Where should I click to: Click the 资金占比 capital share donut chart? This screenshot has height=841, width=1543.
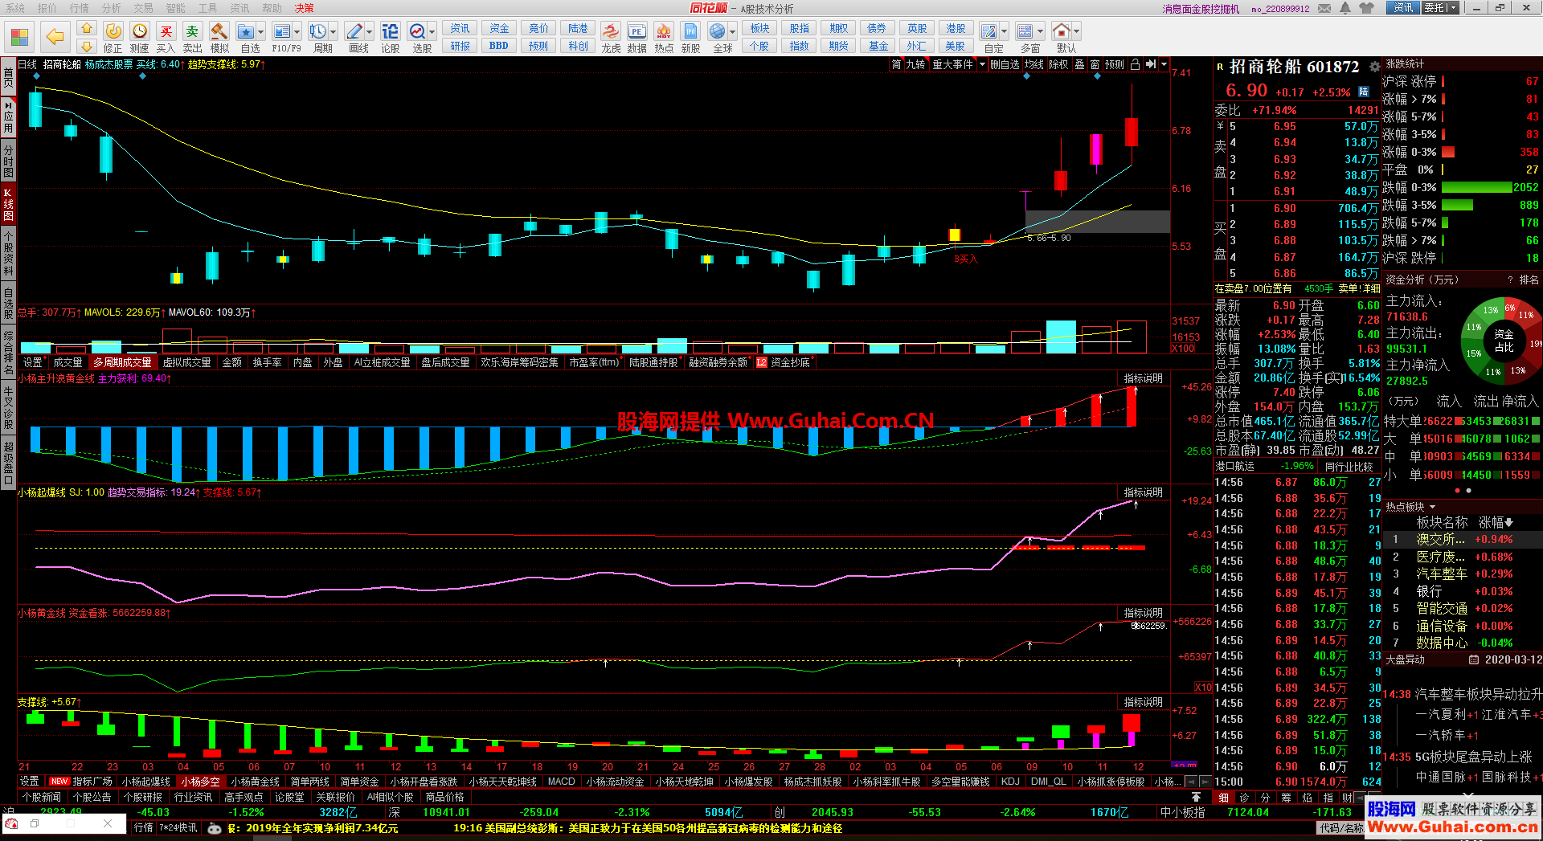[x=1504, y=341]
